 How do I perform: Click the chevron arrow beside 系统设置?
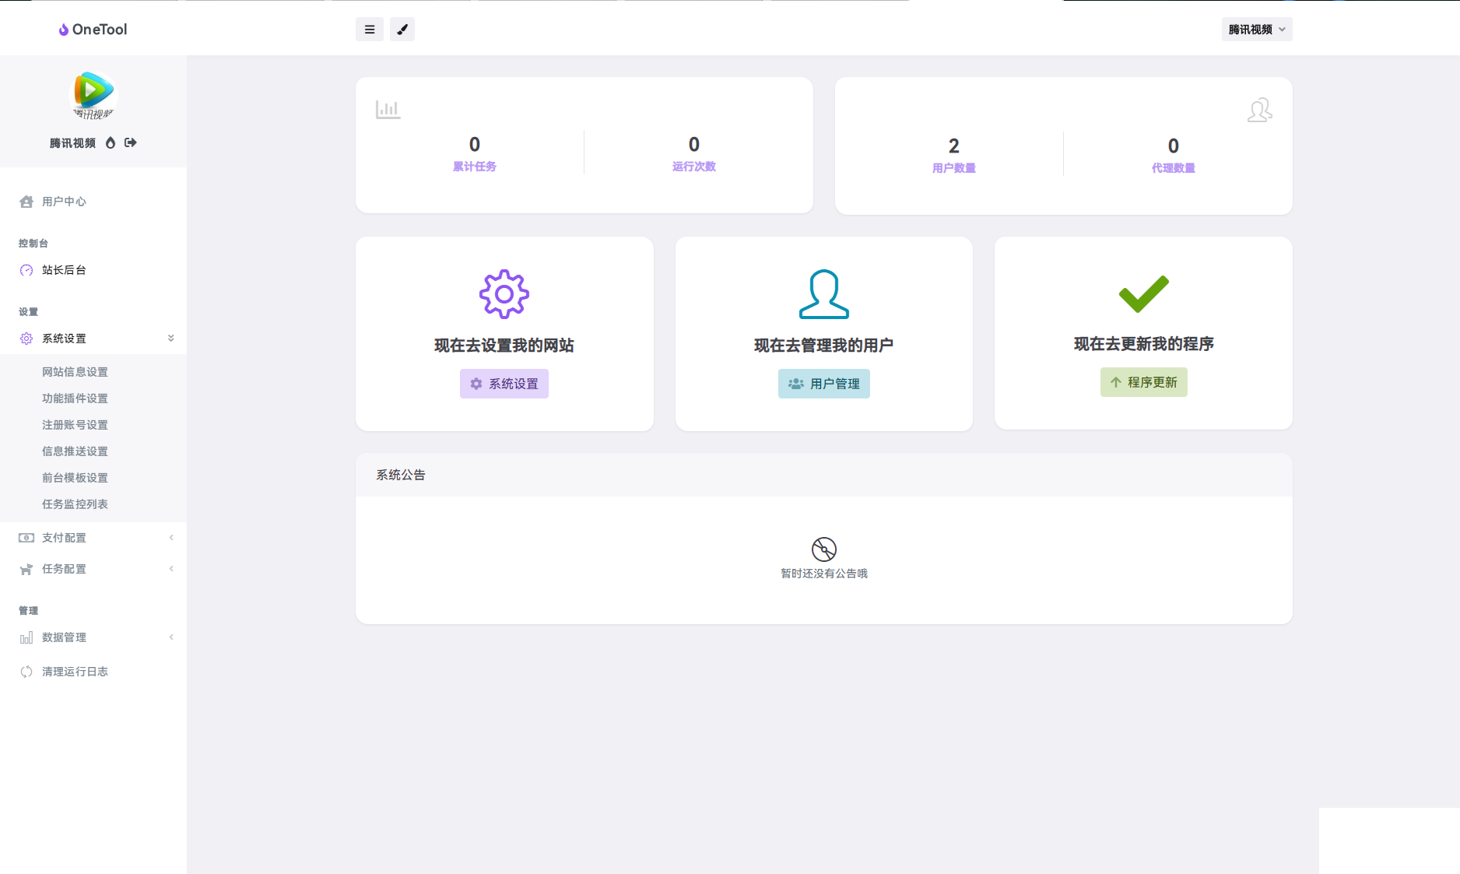pos(171,339)
